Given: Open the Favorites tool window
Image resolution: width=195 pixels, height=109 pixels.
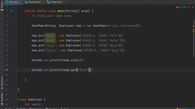Looking at the screenshot, I should (x=2, y=99).
